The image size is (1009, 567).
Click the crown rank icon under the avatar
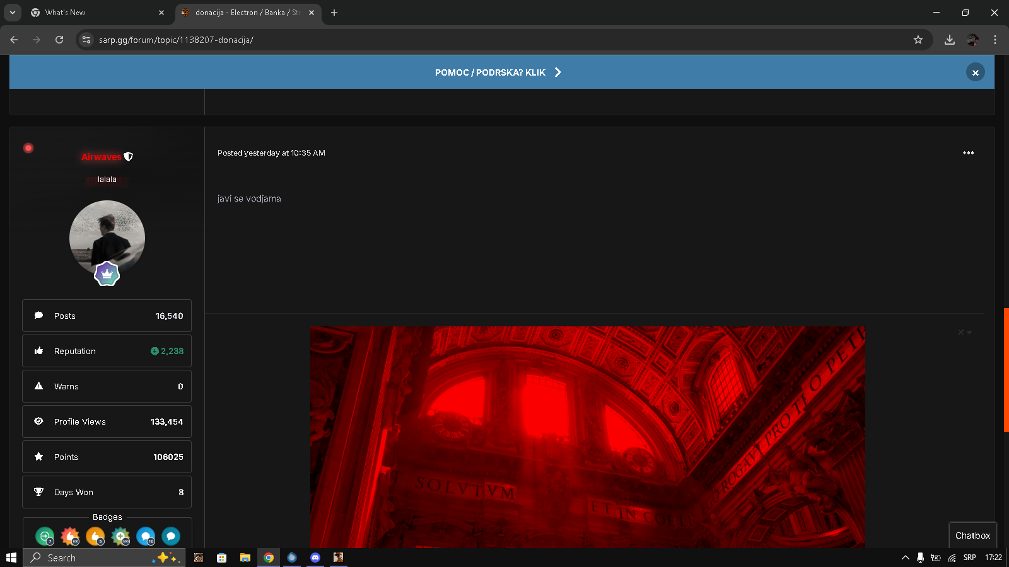pyautogui.click(x=107, y=274)
